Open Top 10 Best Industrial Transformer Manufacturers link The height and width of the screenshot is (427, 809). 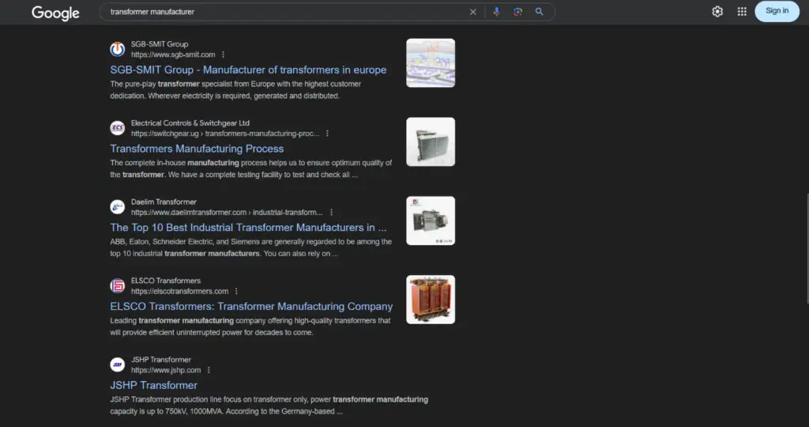248,228
